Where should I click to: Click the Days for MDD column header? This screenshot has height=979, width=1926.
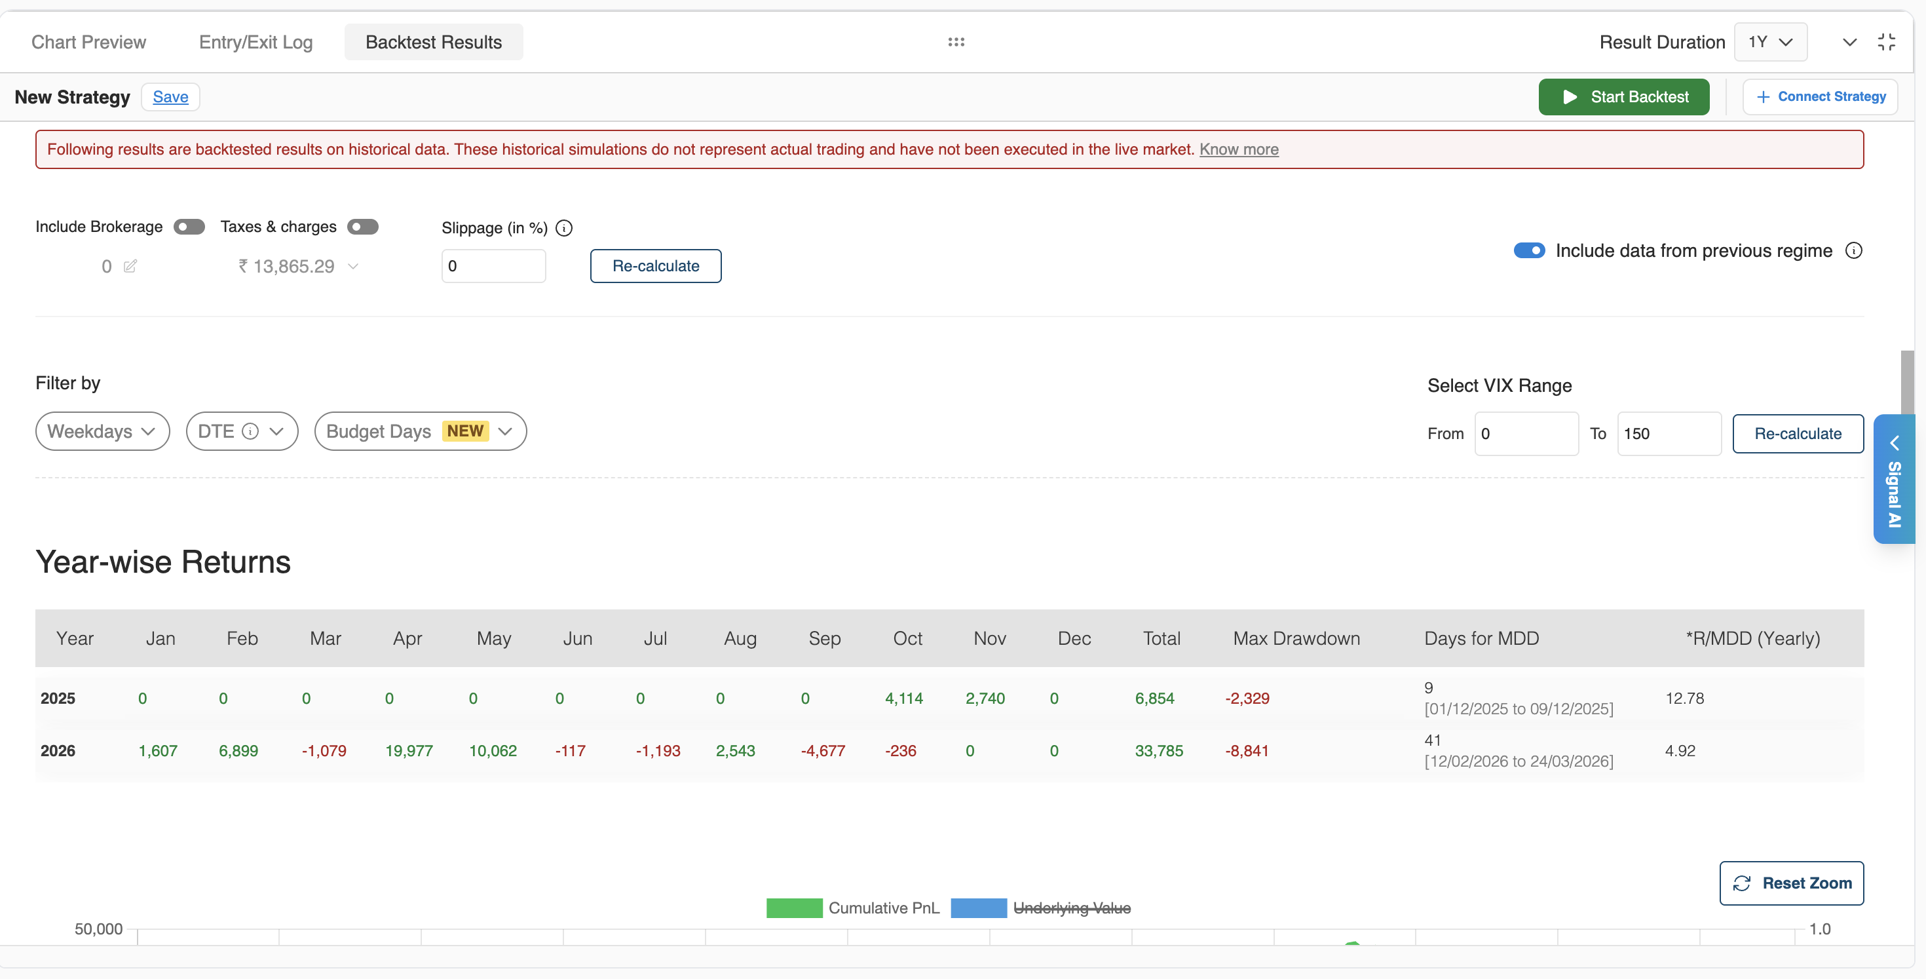click(1481, 638)
